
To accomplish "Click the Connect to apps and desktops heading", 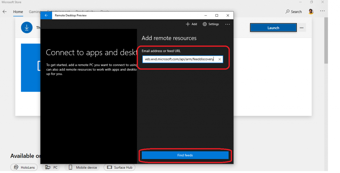I will click(x=92, y=52).
